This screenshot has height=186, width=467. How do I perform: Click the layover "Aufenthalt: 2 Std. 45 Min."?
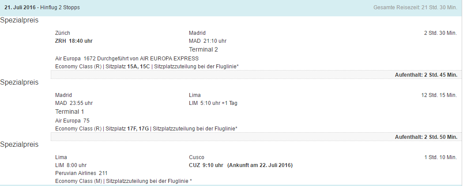point(426,75)
